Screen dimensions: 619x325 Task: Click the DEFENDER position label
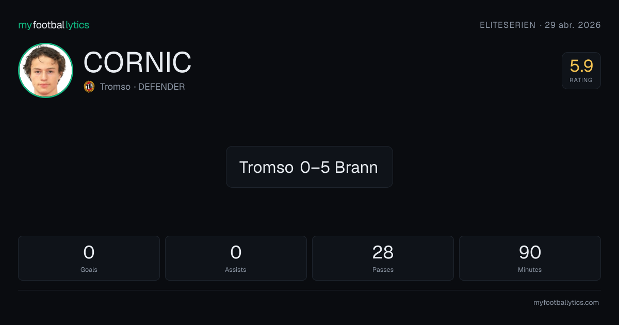[x=161, y=87]
